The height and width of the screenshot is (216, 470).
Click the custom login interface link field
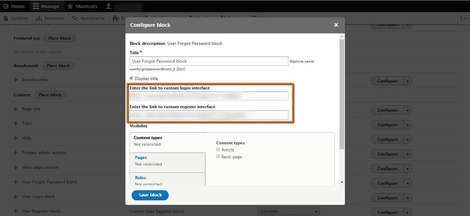(x=209, y=96)
